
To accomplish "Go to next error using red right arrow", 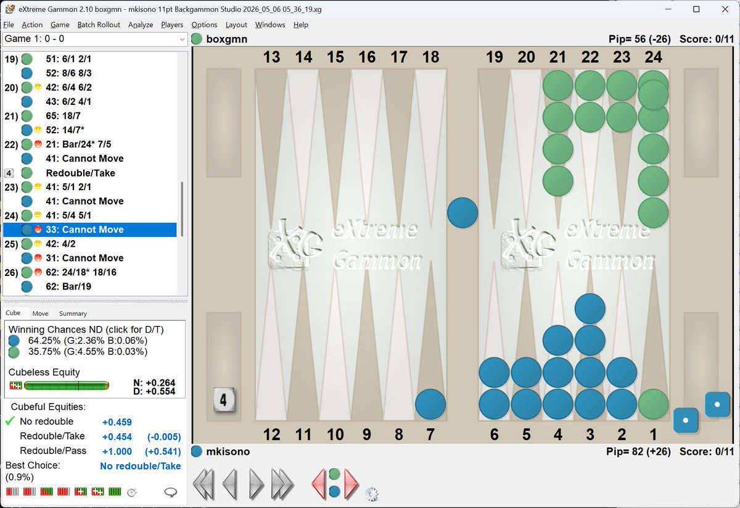I will 351,484.
